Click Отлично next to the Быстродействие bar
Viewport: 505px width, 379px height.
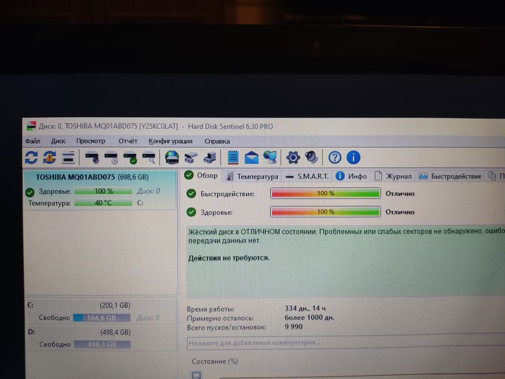pyautogui.click(x=400, y=194)
